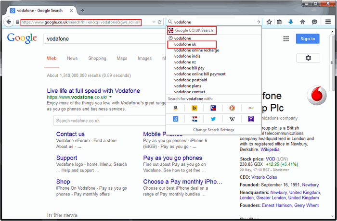
Task: Pick the 'vodafone bill pay' suggestion
Action: point(214,68)
